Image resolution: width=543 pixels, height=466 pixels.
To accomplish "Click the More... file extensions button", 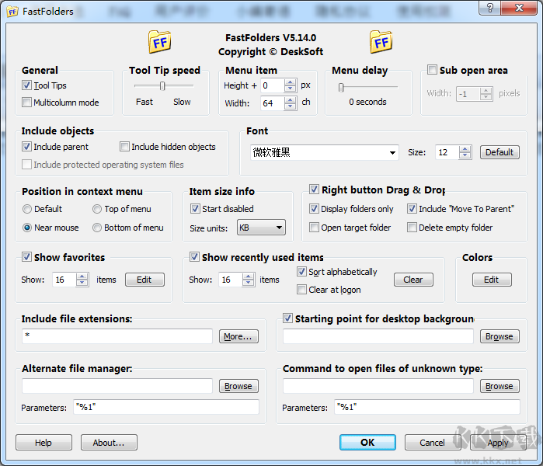I will (x=238, y=336).
